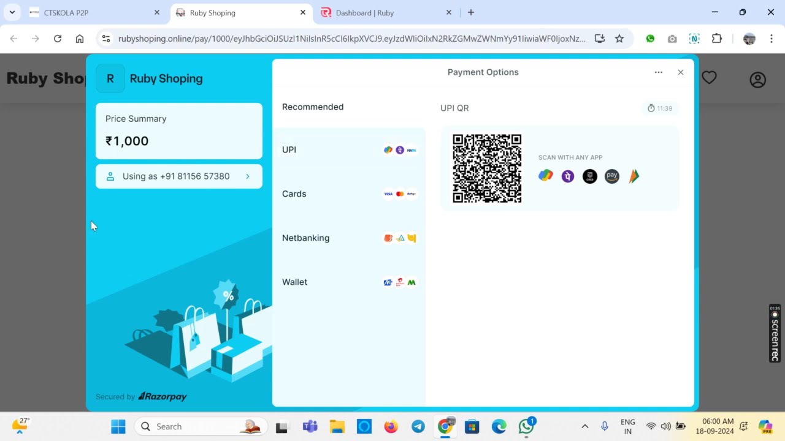This screenshot has width=785, height=441.
Task: Open the Extensions puzzle icon
Action: 716,39
